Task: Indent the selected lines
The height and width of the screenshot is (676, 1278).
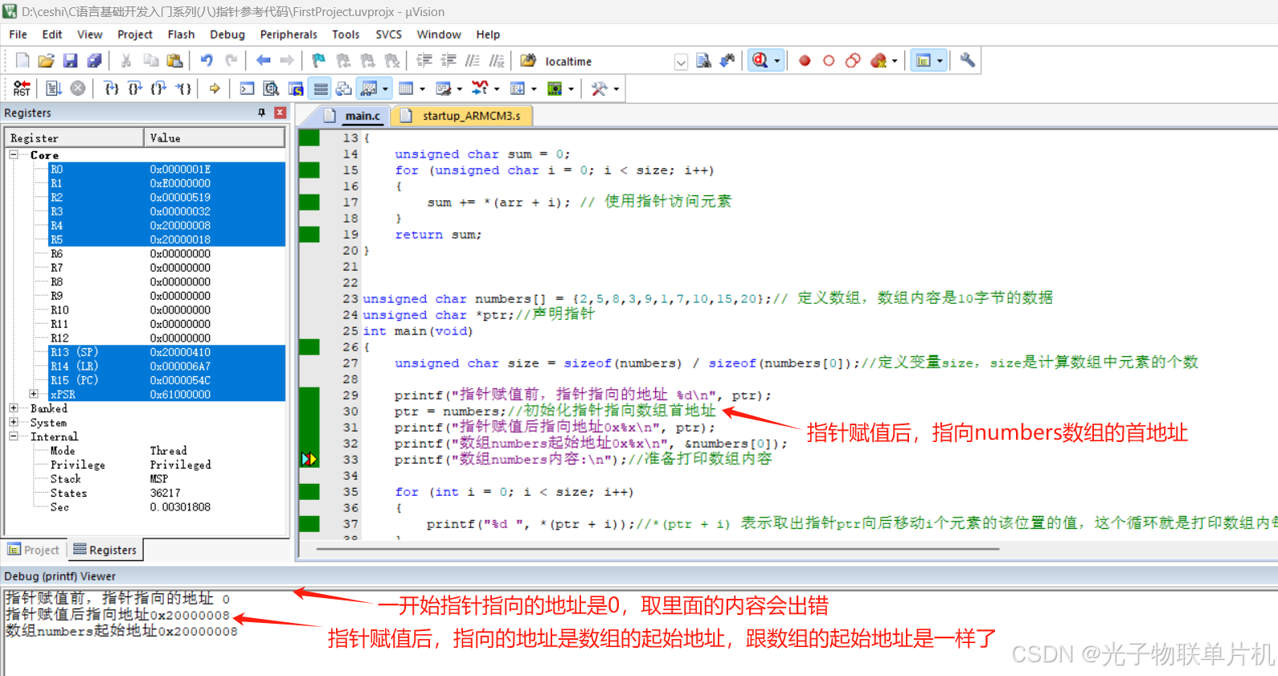Action: pos(424,60)
